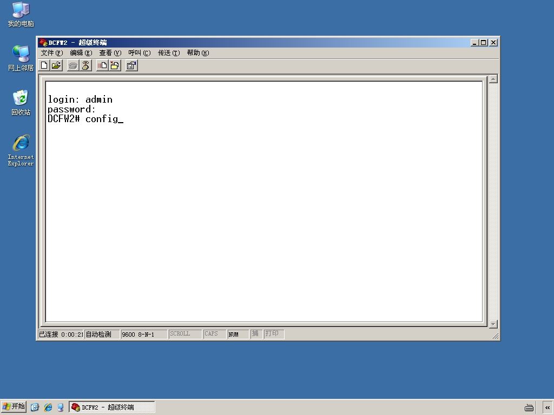The width and height of the screenshot is (554, 415).
Task: Click the New connection toolbar icon
Action: 44,65
